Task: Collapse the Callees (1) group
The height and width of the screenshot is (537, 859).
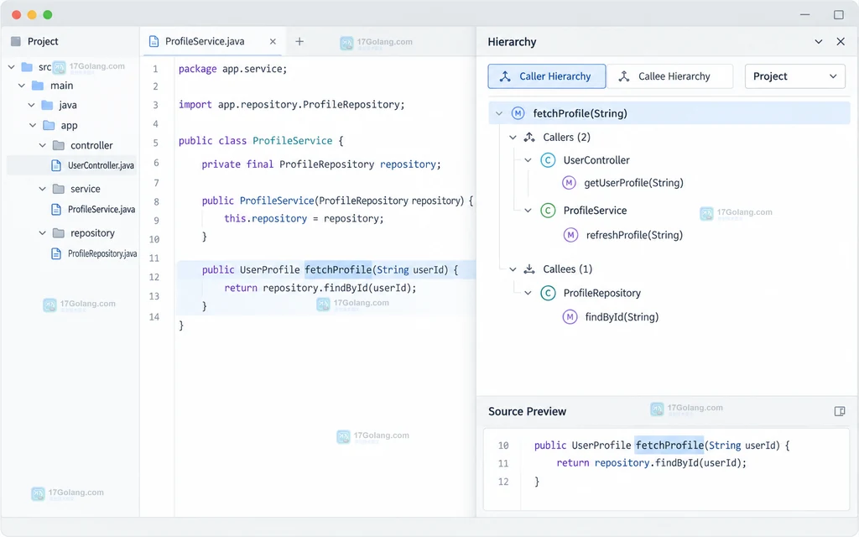Action: coord(513,269)
